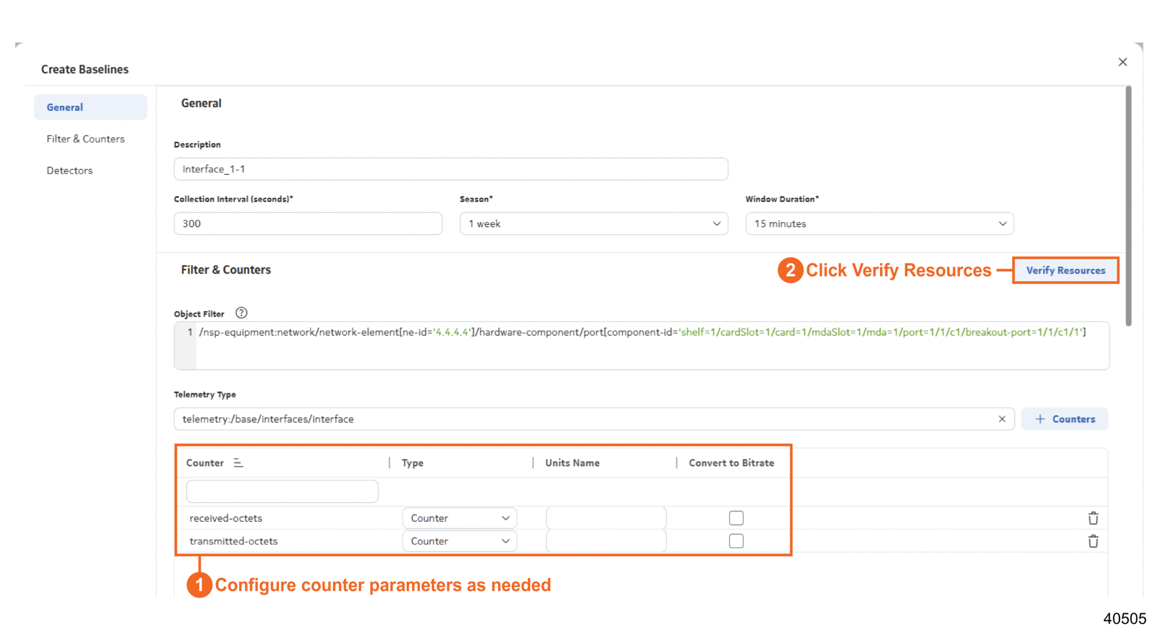Enable Convert to Bitrate for transmitted-octets
1150x632 pixels.
[x=736, y=541]
